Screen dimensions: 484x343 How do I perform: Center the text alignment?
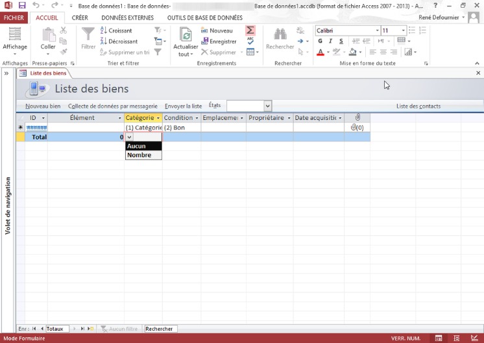pos(383,52)
